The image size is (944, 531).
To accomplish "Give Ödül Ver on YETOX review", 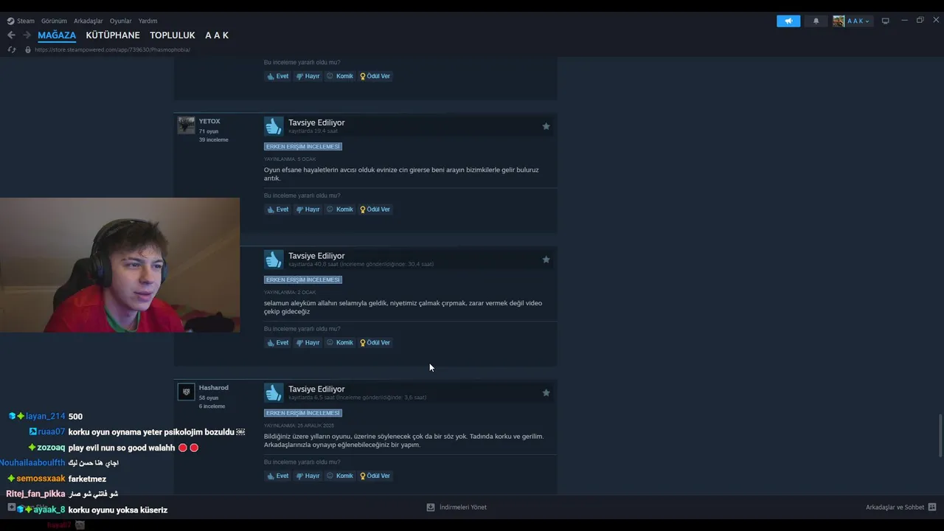I will coord(375,209).
